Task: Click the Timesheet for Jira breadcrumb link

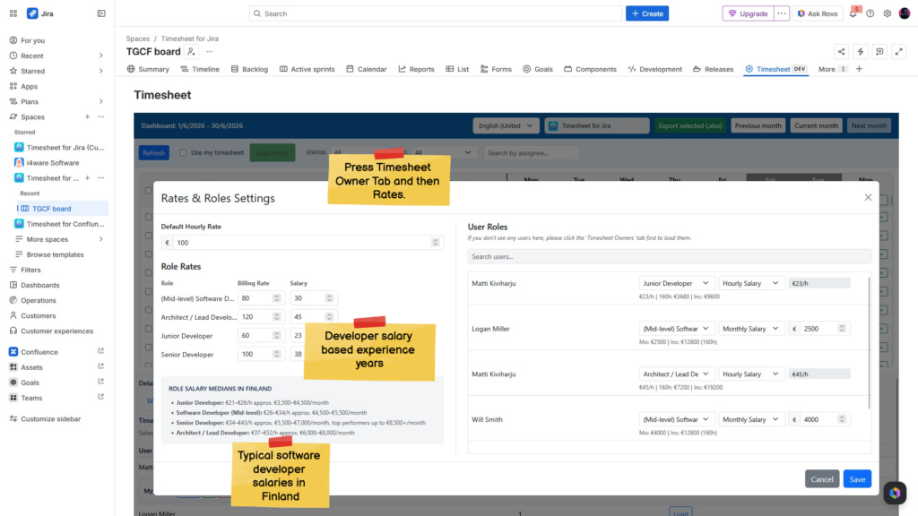Action: [x=190, y=39]
